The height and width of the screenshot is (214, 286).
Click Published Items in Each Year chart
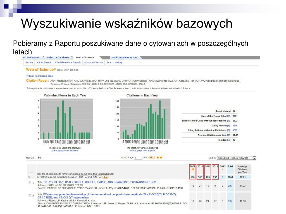pos(66,119)
